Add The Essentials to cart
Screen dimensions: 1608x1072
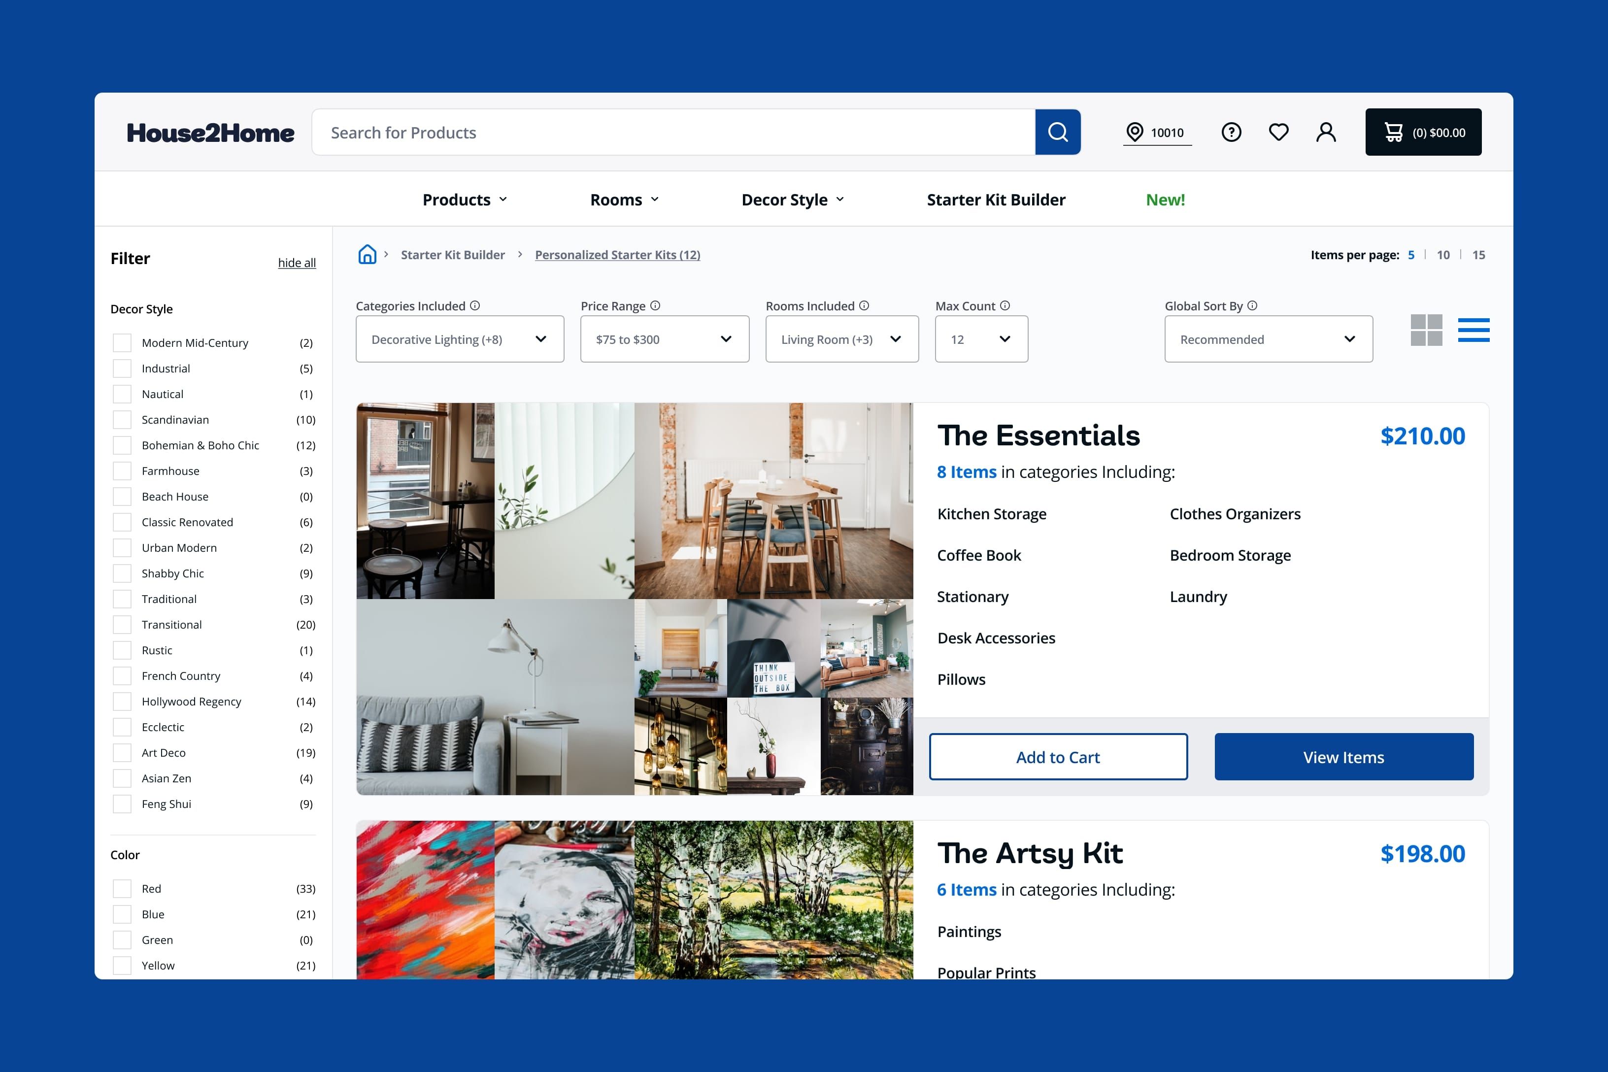pyautogui.click(x=1058, y=757)
